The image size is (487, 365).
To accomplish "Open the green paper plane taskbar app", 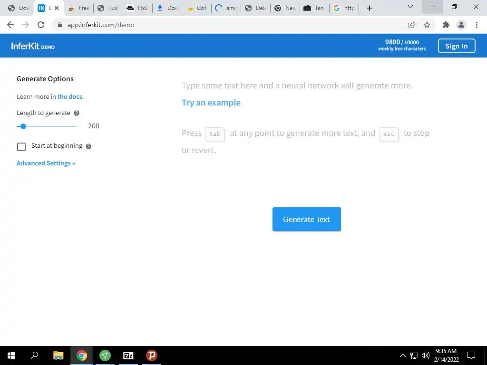I will [x=105, y=355].
